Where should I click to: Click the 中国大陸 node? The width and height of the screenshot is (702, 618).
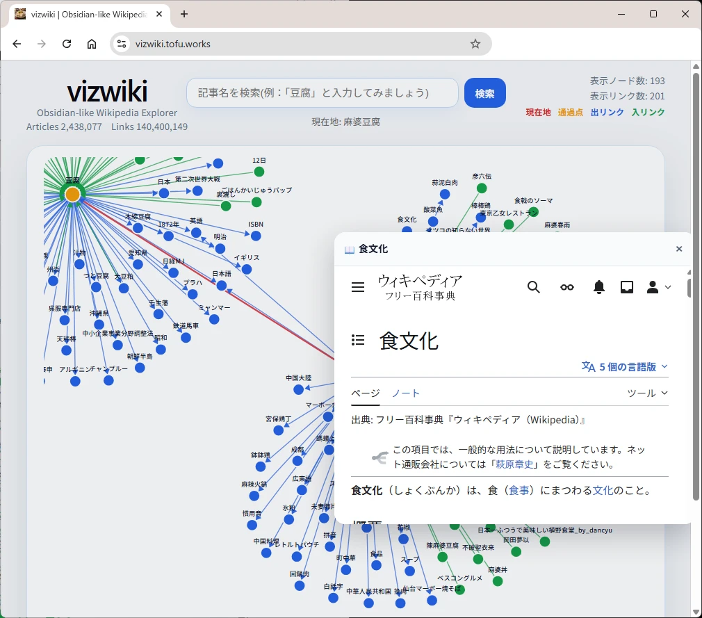tap(299, 389)
